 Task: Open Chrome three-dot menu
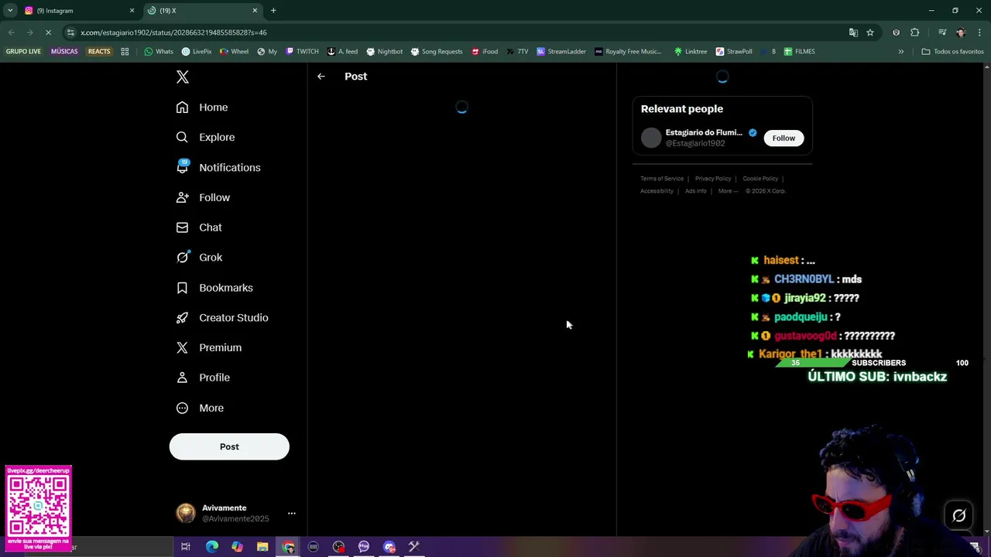(979, 32)
